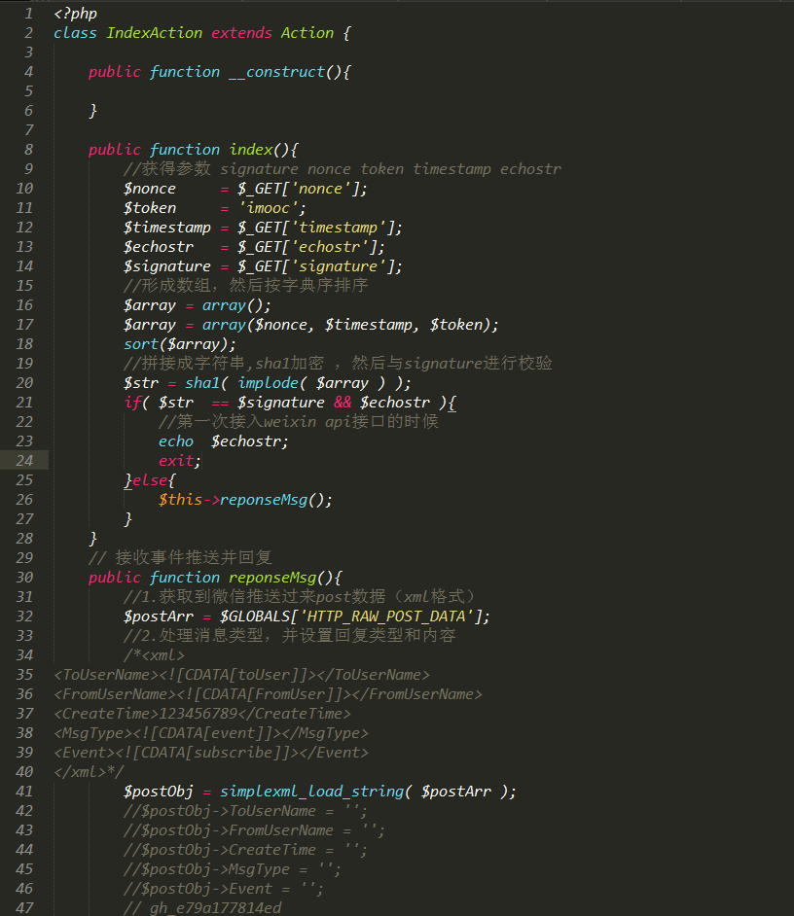Click the <?php opening tag

(76, 14)
